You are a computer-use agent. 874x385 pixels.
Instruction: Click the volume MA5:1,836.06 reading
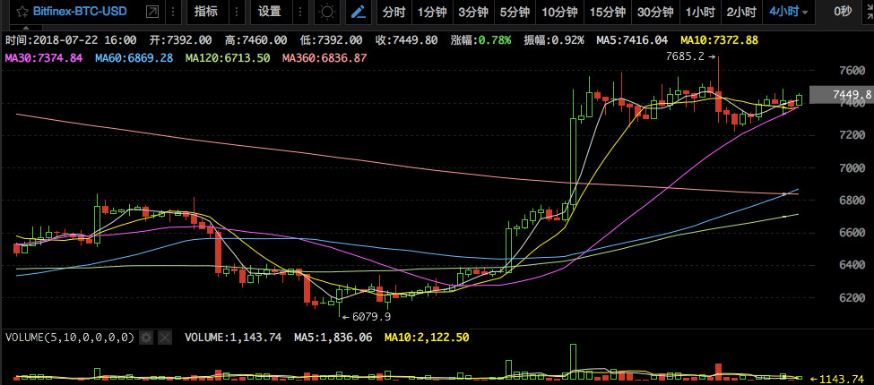tap(333, 337)
